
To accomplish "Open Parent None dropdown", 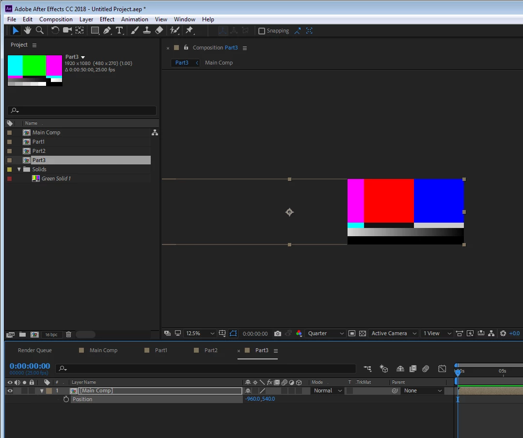I will 423,390.
